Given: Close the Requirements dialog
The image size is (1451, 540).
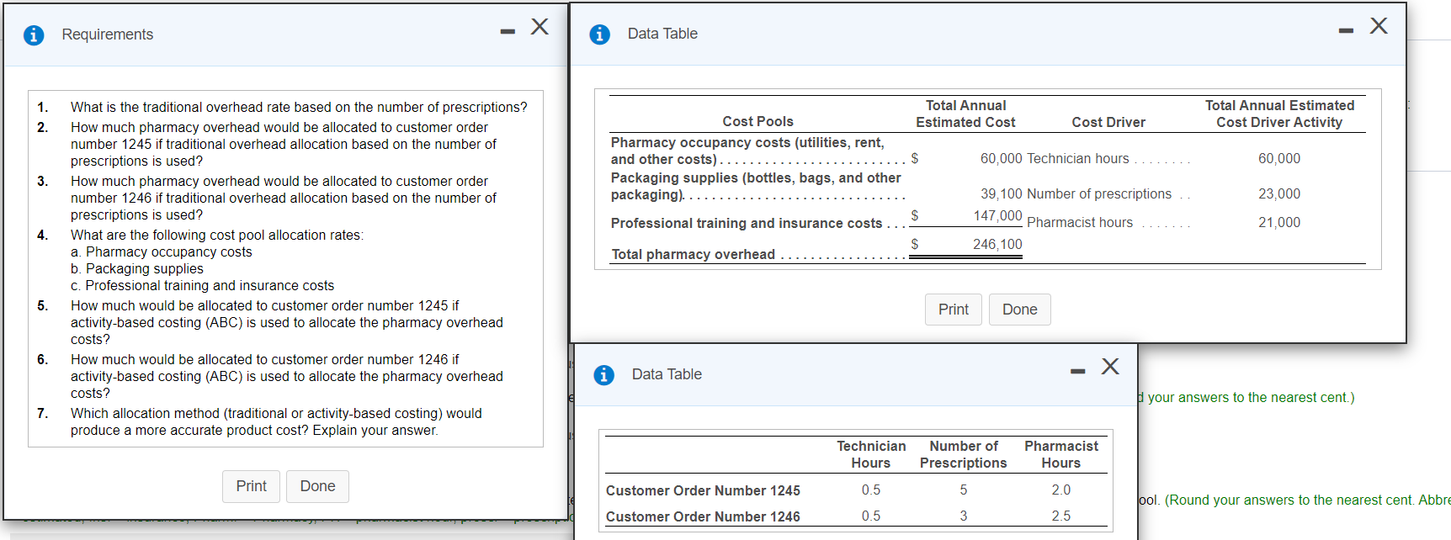Looking at the screenshot, I should pyautogui.click(x=539, y=27).
